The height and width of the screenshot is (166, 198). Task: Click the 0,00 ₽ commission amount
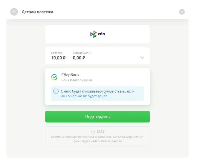(79, 58)
